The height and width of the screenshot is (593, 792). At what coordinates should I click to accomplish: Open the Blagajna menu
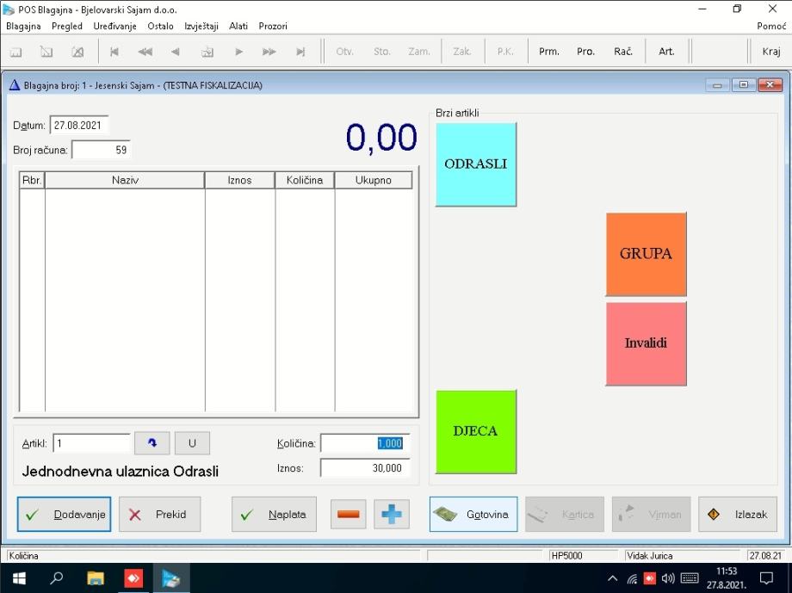click(x=23, y=27)
